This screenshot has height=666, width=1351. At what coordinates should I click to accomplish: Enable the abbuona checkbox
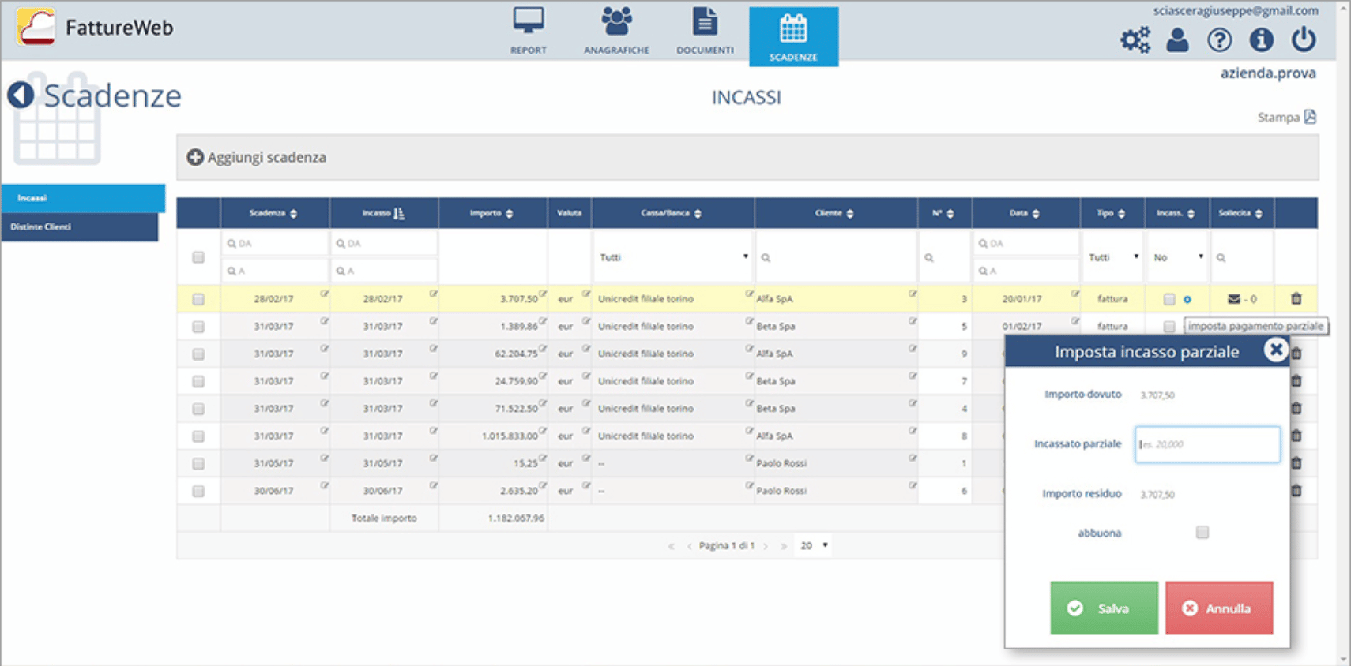coord(1202,533)
